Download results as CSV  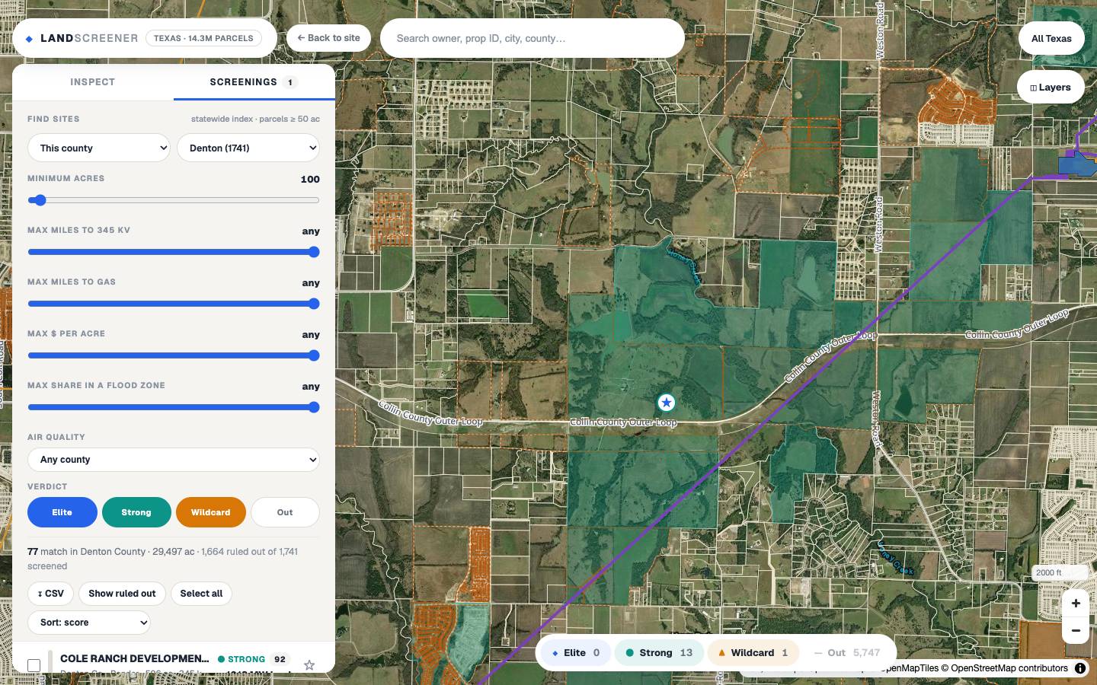coord(51,594)
